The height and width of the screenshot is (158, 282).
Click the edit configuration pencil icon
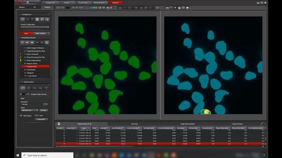[42, 19]
